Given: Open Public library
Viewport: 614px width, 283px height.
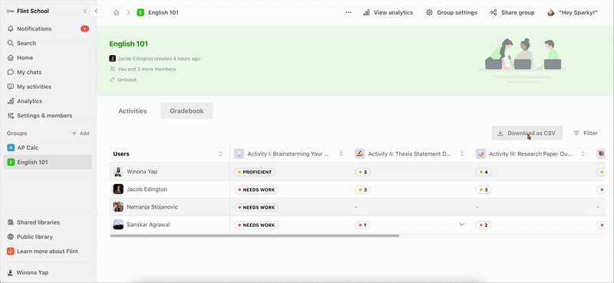Looking at the screenshot, I should [x=48, y=237].
